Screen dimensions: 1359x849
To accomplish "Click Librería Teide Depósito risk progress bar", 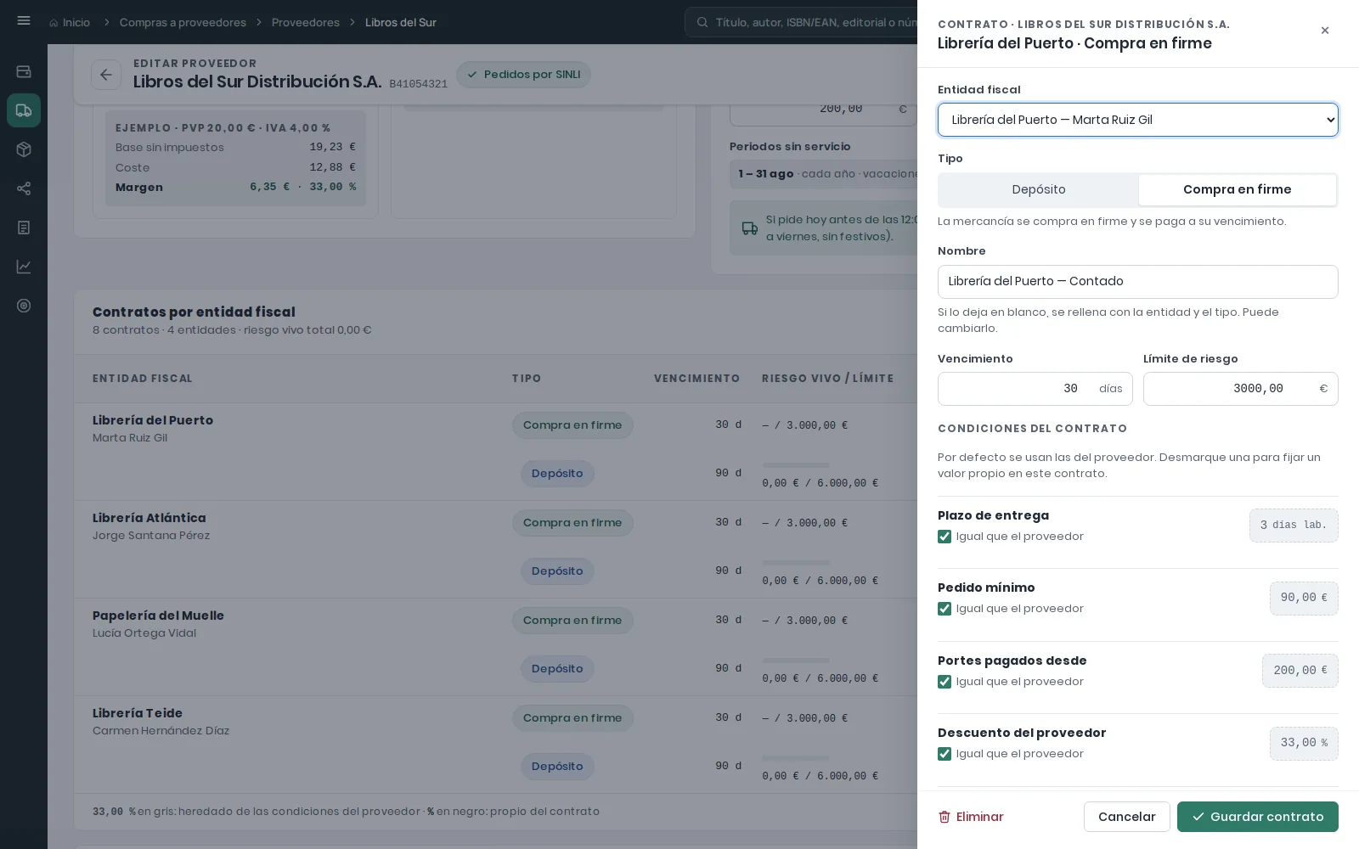I will [x=796, y=758].
